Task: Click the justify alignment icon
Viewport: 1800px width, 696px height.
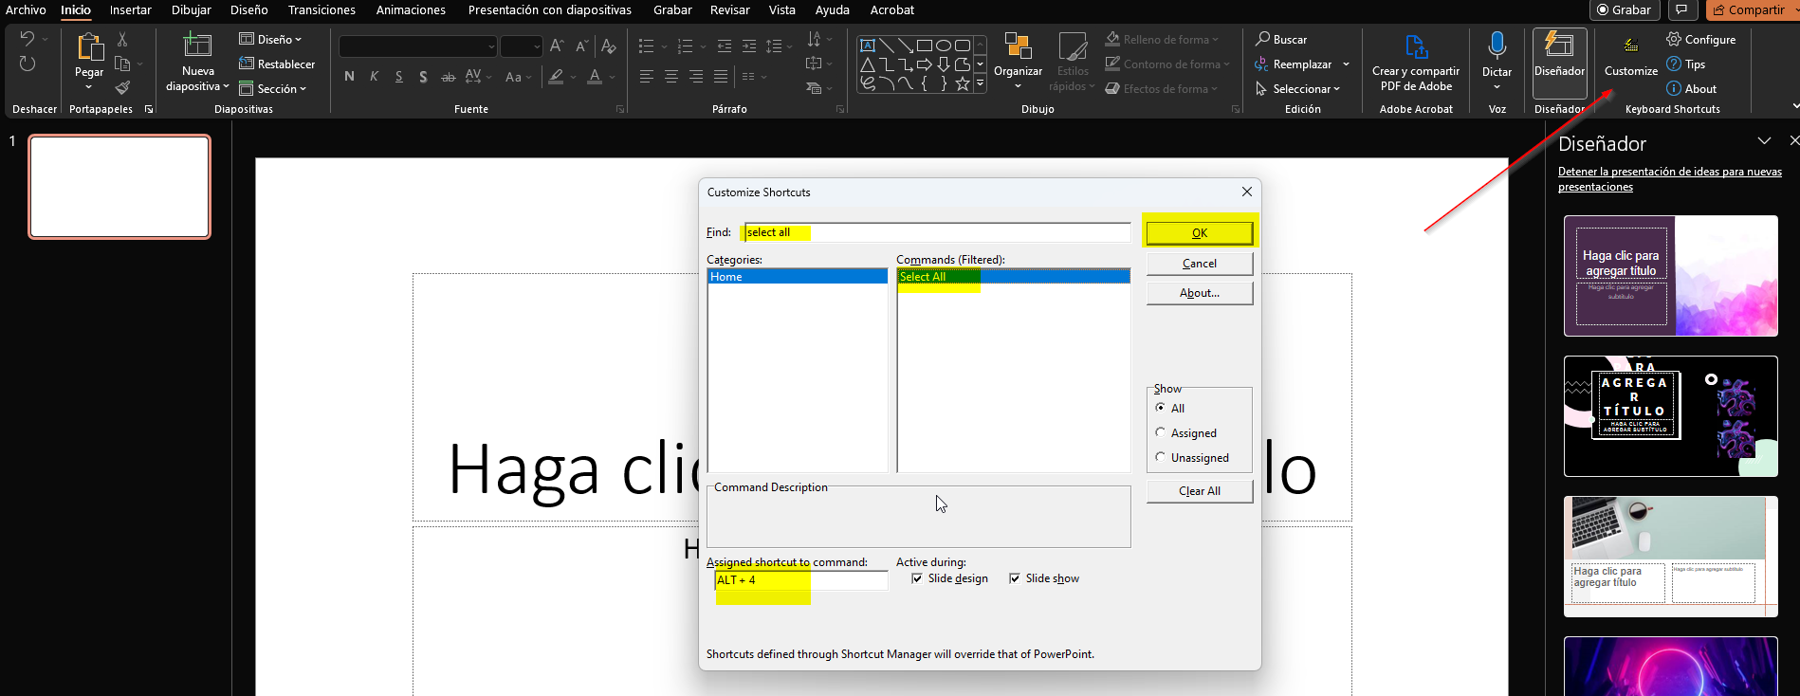Action: pyautogui.click(x=721, y=77)
